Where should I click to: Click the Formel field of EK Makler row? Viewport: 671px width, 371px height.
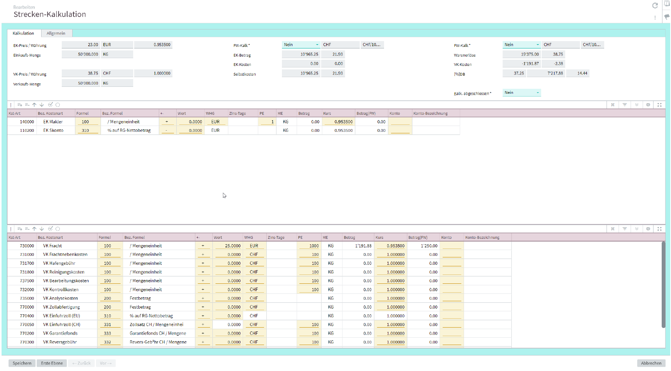[87, 122]
